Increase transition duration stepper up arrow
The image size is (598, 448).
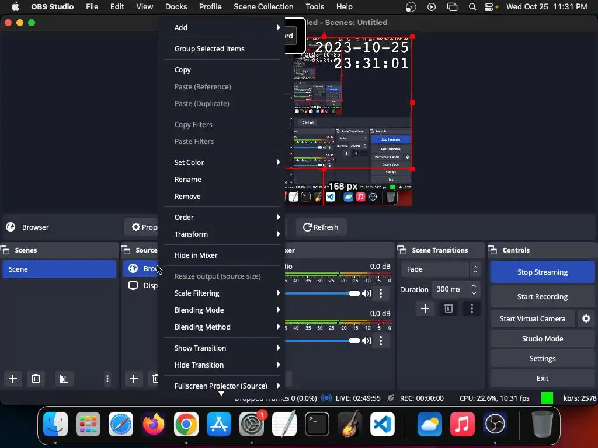tap(474, 286)
